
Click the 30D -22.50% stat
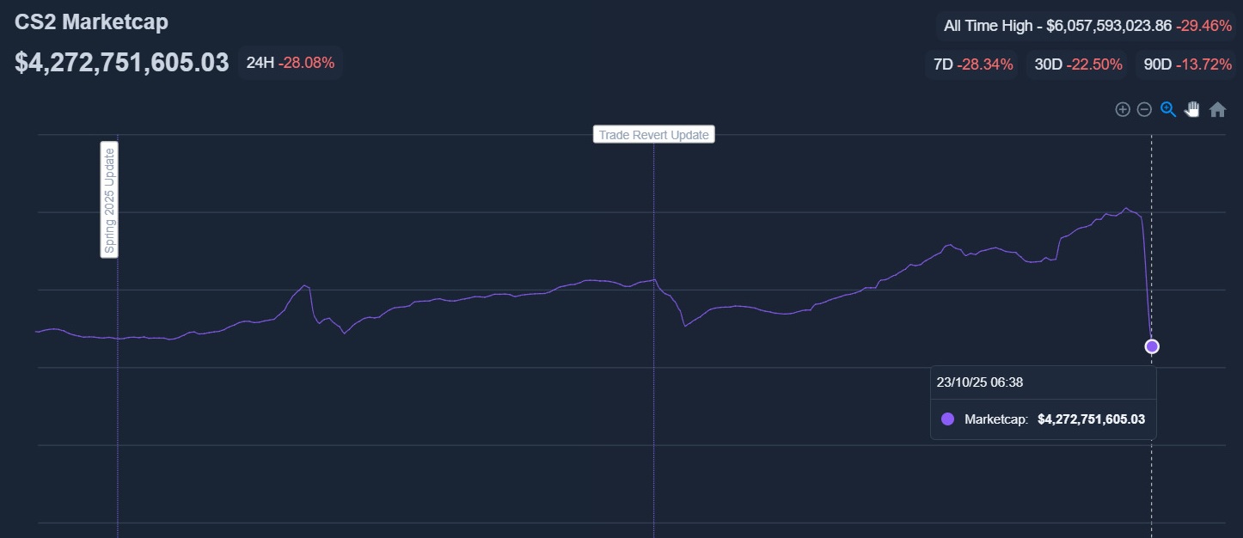tap(1076, 64)
